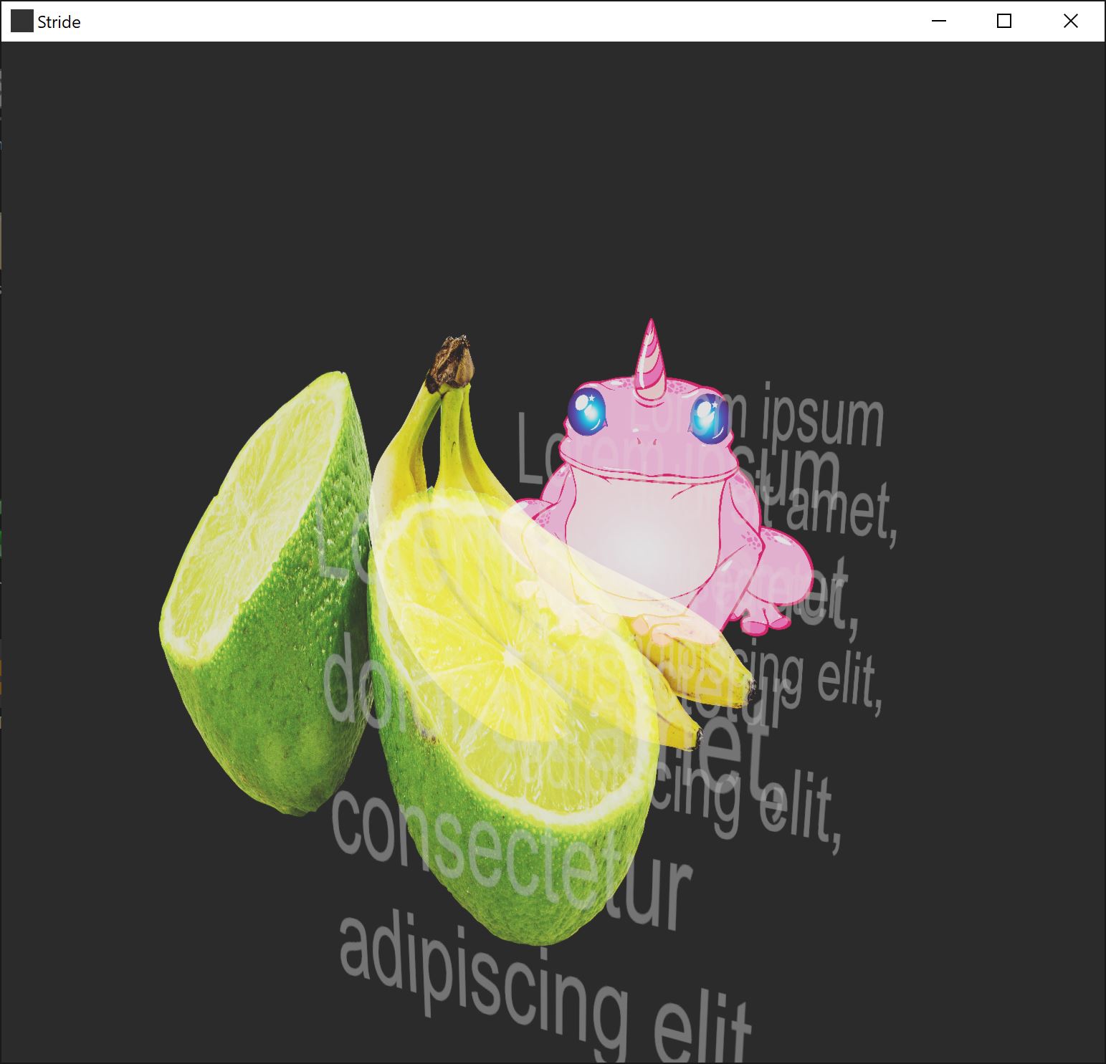Click the Stride app icon in title bar
Image resolution: width=1106 pixels, height=1064 pixels.
tap(22, 21)
